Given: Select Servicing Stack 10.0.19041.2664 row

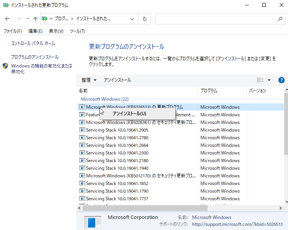Looking at the screenshot, I should pos(181,145).
